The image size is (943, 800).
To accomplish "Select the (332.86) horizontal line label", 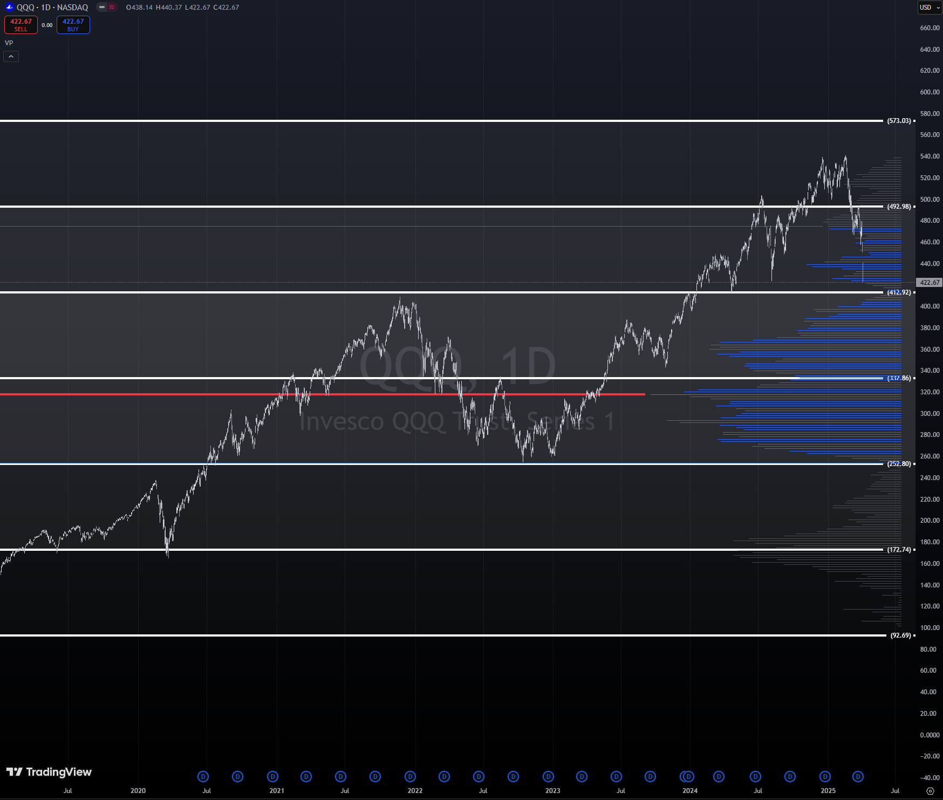I will [x=899, y=378].
